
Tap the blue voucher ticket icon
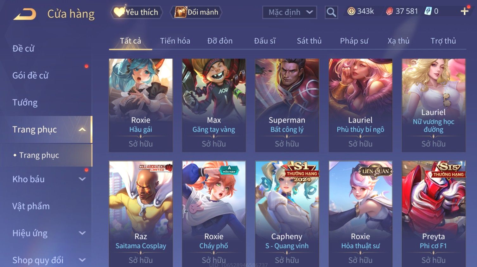428,11
